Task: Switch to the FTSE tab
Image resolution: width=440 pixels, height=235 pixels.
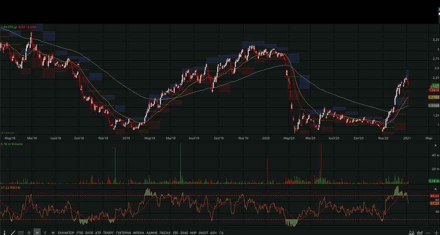Action: point(80,233)
